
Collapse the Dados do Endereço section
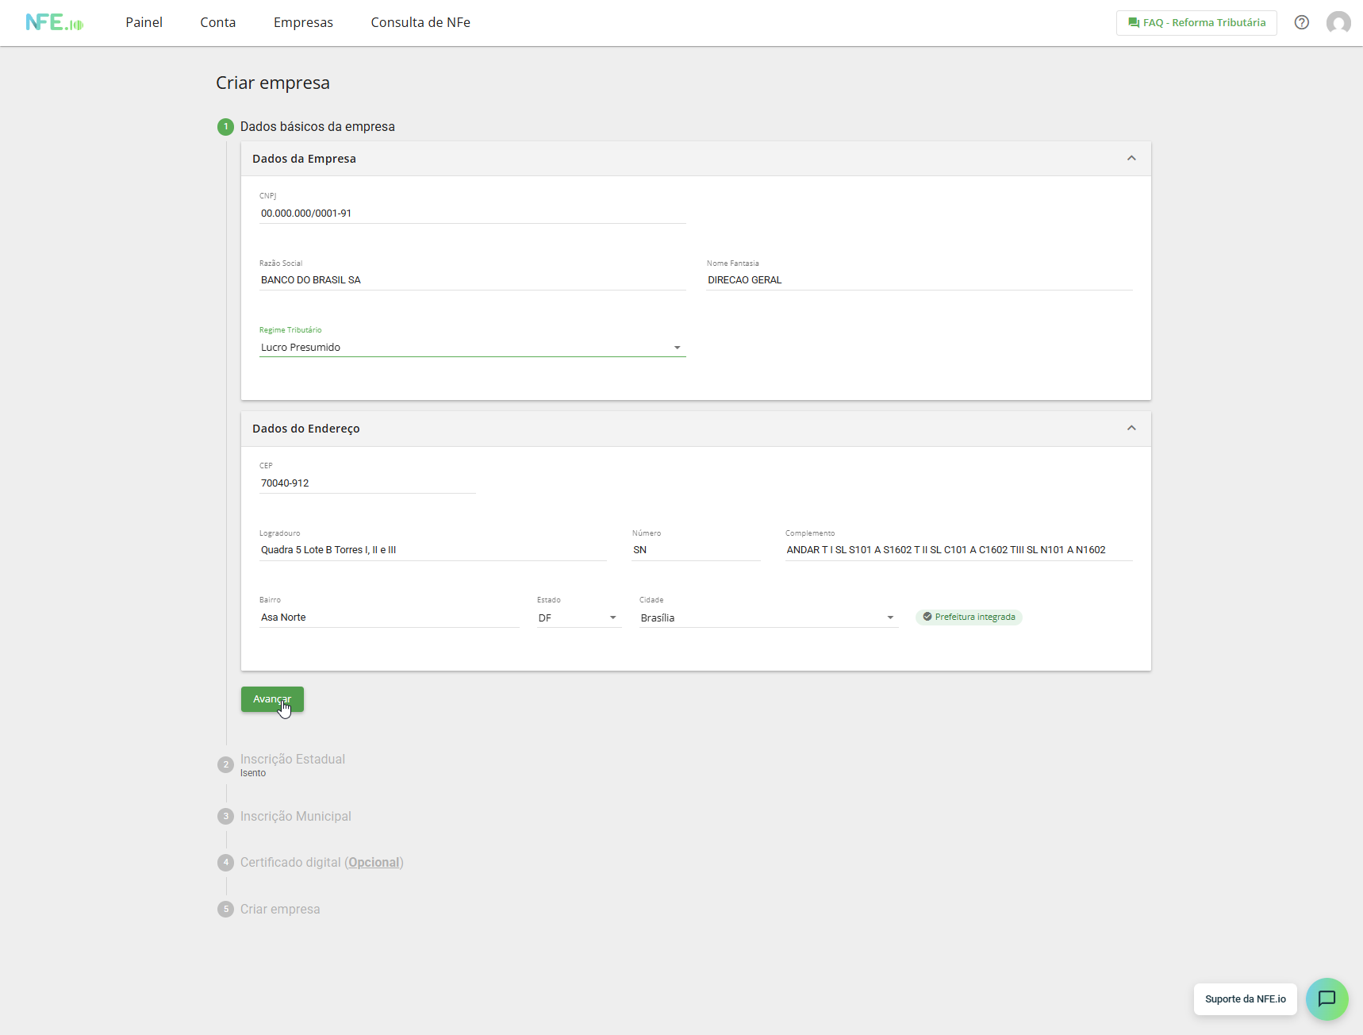point(1131,429)
